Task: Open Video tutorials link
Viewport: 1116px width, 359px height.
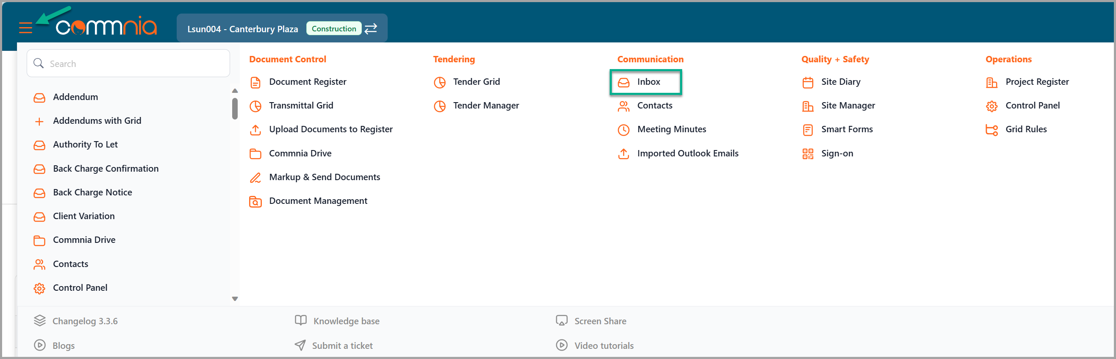Action: tap(604, 346)
